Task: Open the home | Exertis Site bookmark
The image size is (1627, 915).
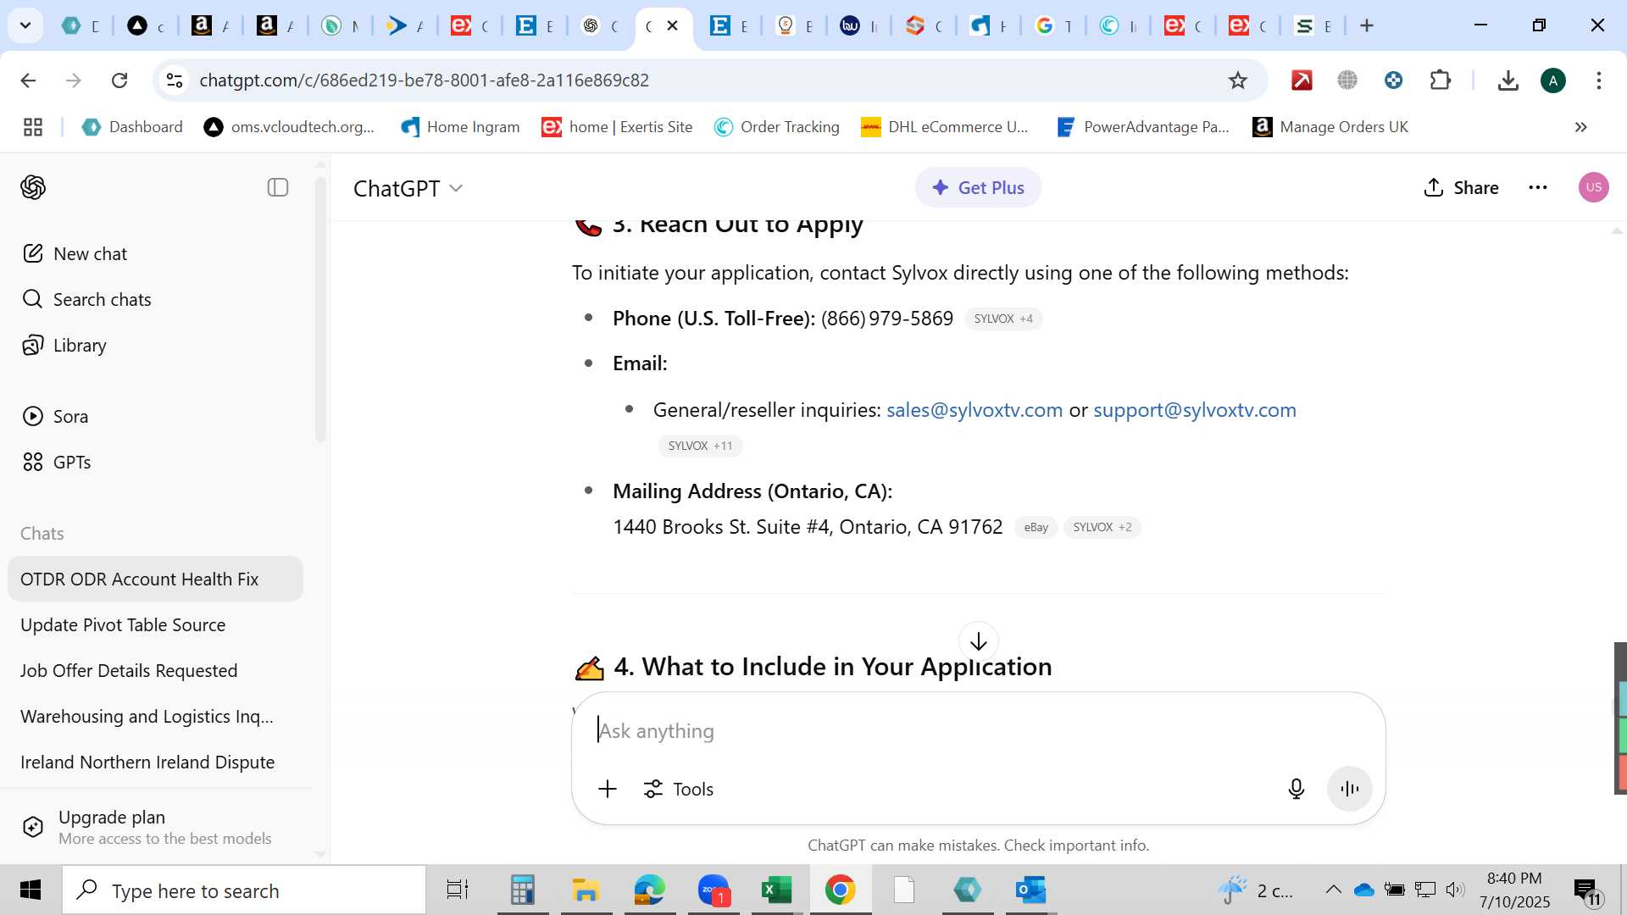Action: [617, 127]
